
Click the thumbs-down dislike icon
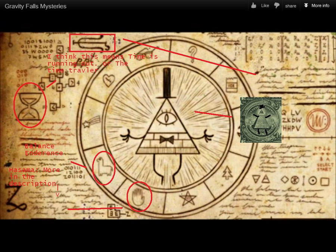click(x=277, y=6)
